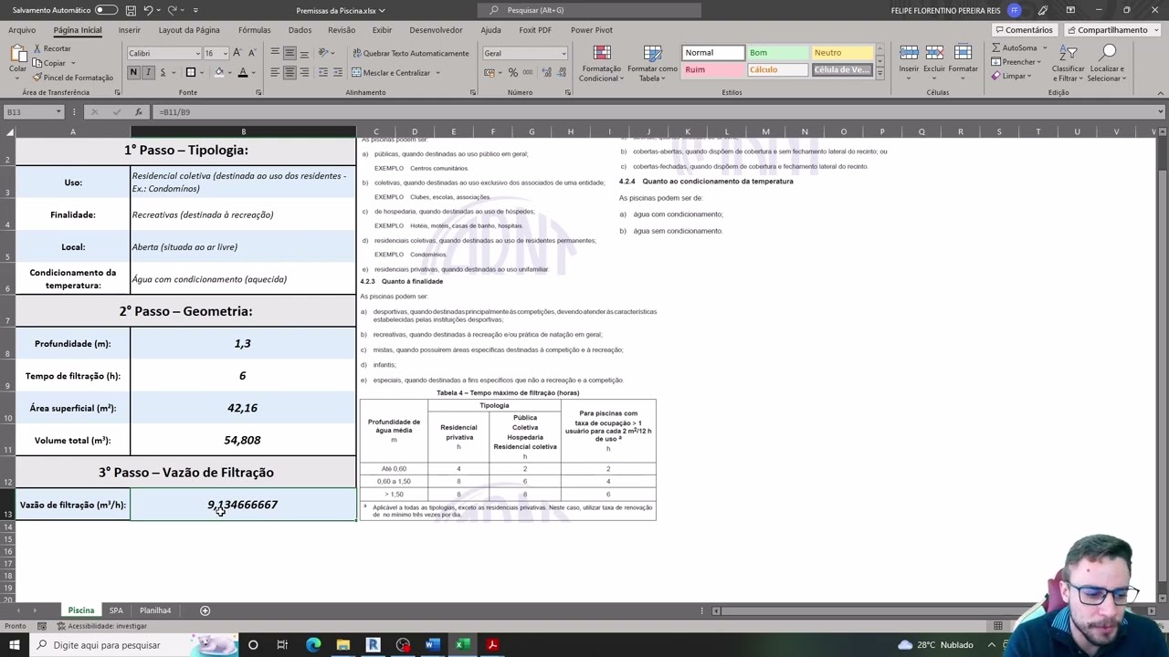Click Quebrar Texto Automaticamente
This screenshot has height=657, width=1169.
[x=410, y=53]
